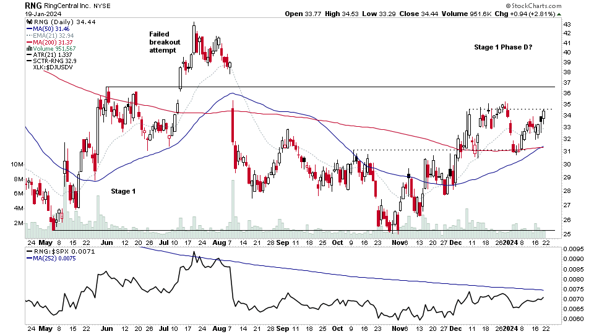The width and height of the screenshot is (594, 334).
Task: Click the 25 label on price axis
Action: tap(567, 234)
